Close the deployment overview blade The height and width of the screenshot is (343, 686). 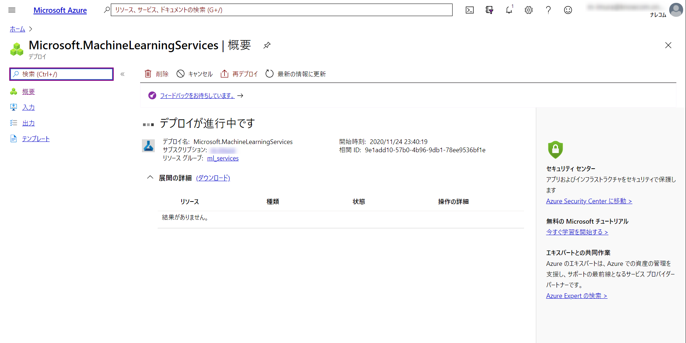click(x=668, y=45)
